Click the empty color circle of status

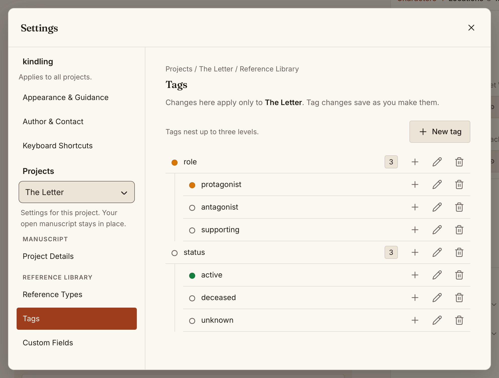click(175, 253)
